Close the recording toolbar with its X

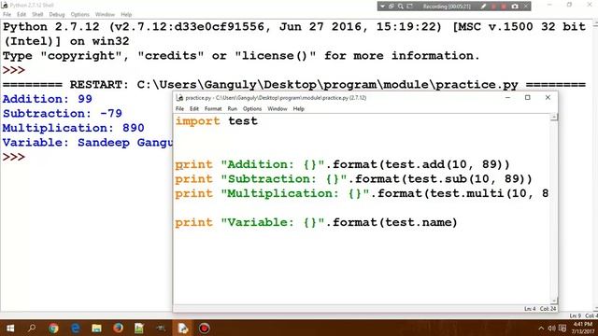click(x=525, y=7)
